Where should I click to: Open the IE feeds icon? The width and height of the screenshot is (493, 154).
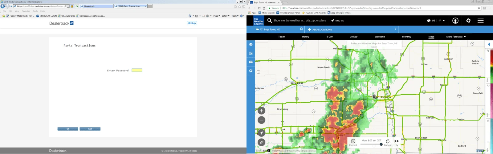196,16
